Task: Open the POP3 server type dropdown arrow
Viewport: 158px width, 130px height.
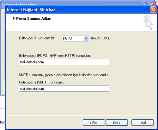Action: [x=86, y=38]
